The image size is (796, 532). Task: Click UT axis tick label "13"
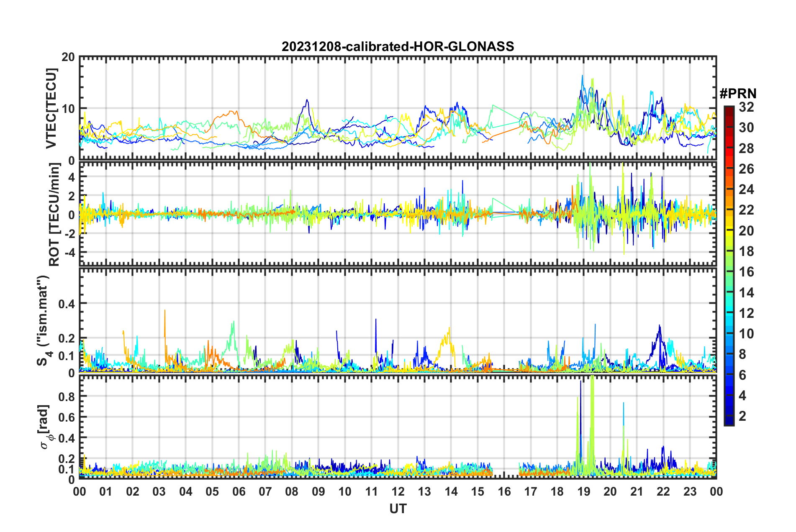pyautogui.click(x=424, y=491)
